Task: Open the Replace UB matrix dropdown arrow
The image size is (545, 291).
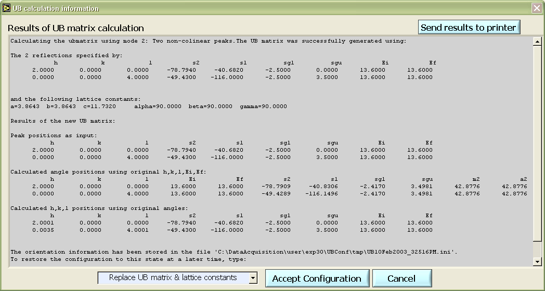Action: coord(253,278)
